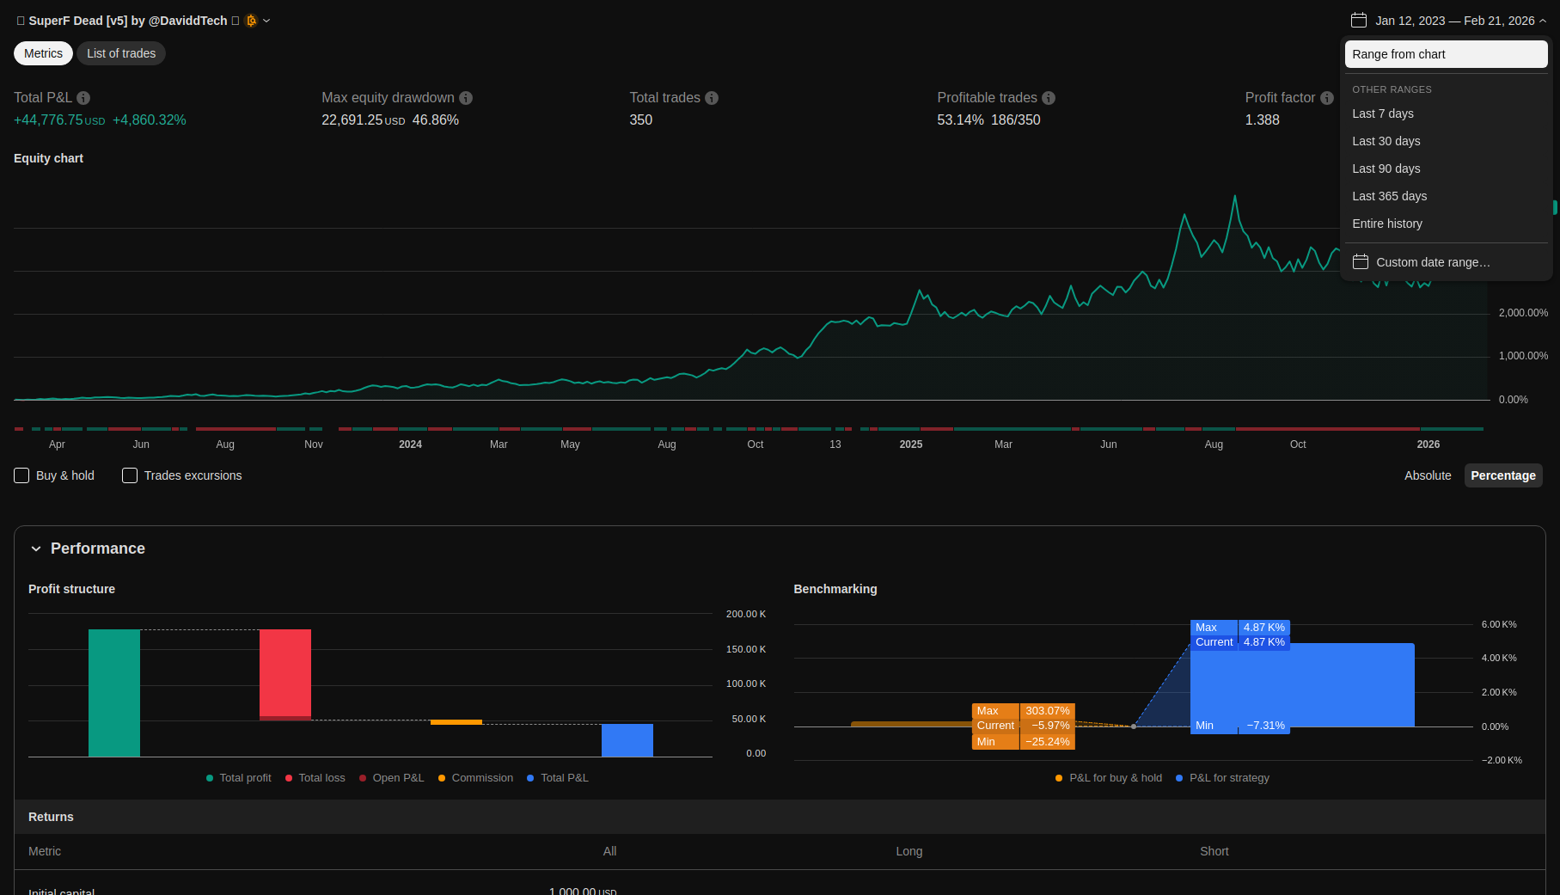
Task: Close the date range dropdown
Action: (1543, 21)
